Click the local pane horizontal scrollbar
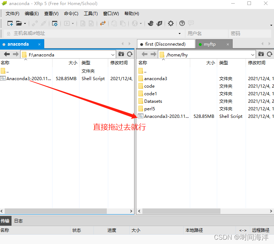Image resolution: width=274 pixels, height=244 pixels. 56,211
